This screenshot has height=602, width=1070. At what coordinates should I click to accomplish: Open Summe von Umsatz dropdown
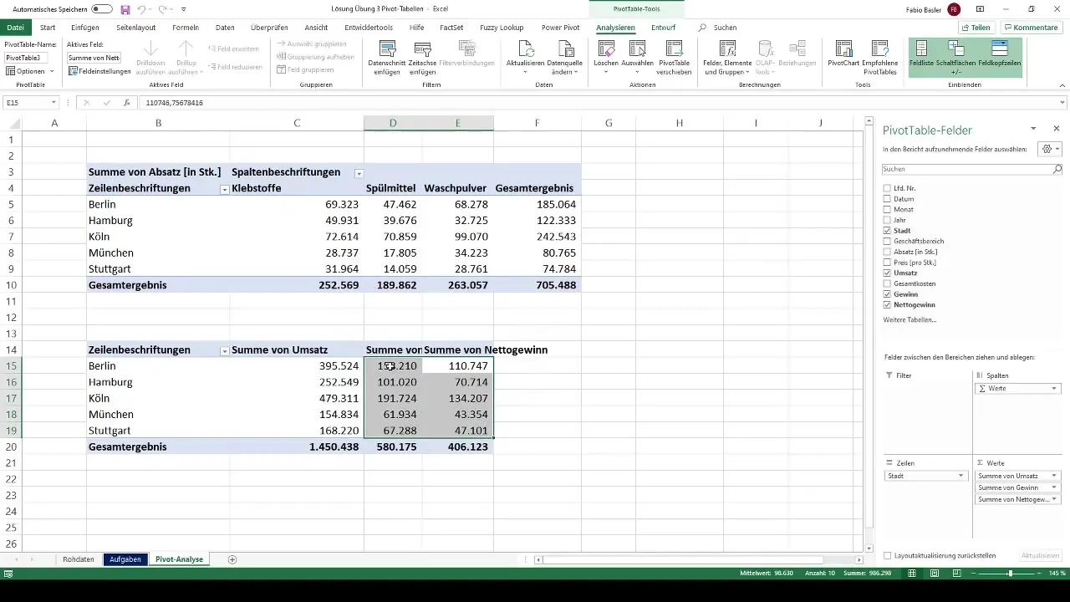(x=1054, y=476)
